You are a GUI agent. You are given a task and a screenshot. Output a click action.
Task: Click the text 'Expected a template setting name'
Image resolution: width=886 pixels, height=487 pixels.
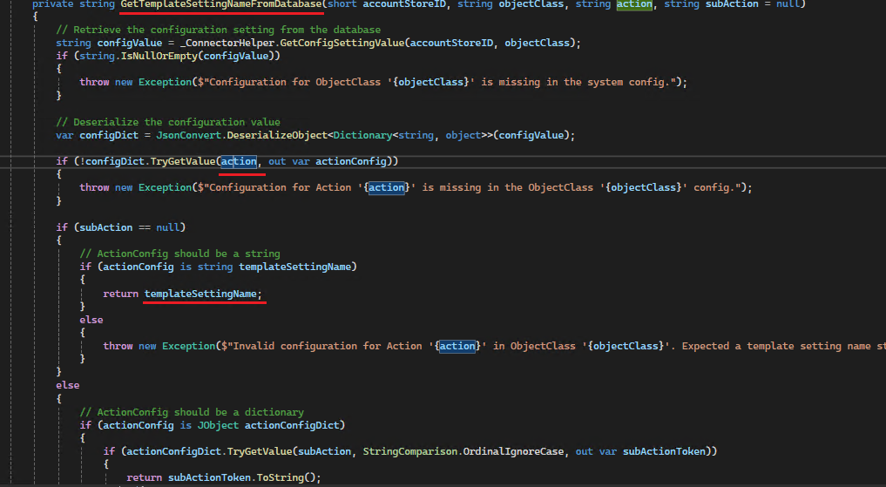click(x=776, y=346)
